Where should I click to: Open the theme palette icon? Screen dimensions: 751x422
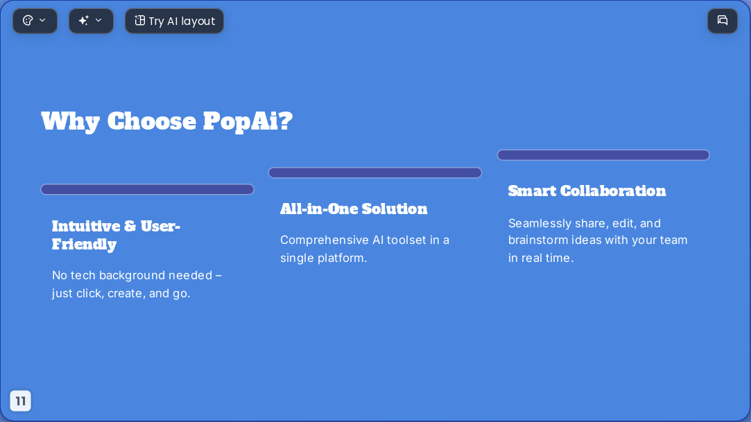click(28, 21)
